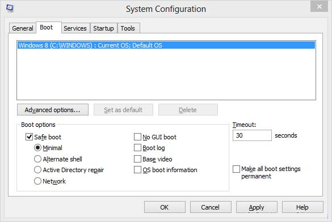Click the Set as default button
Image resolution: width=332 pixels, height=222 pixels.
[123, 110]
